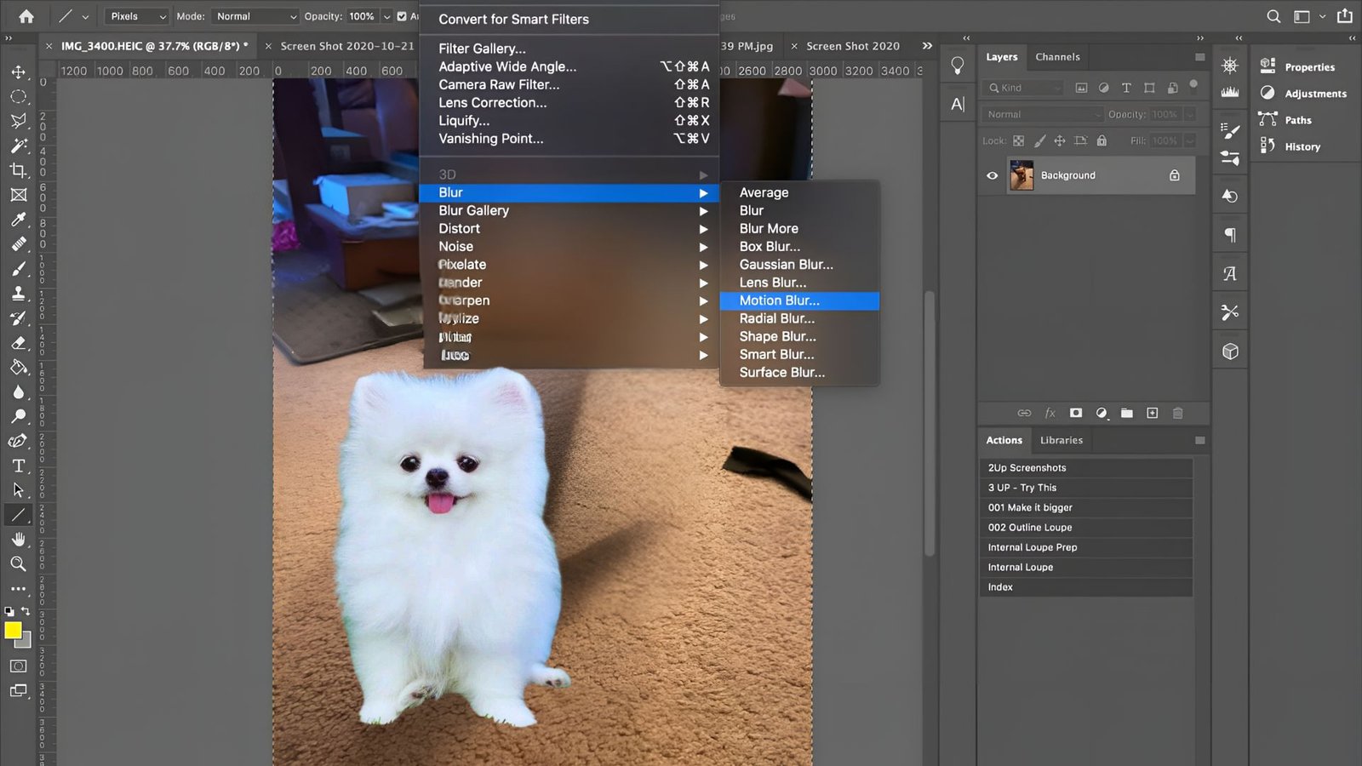The image size is (1362, 766).
Task: Select the Healing Brush tool
Action: pyautogui.click(x=18, y=244)
